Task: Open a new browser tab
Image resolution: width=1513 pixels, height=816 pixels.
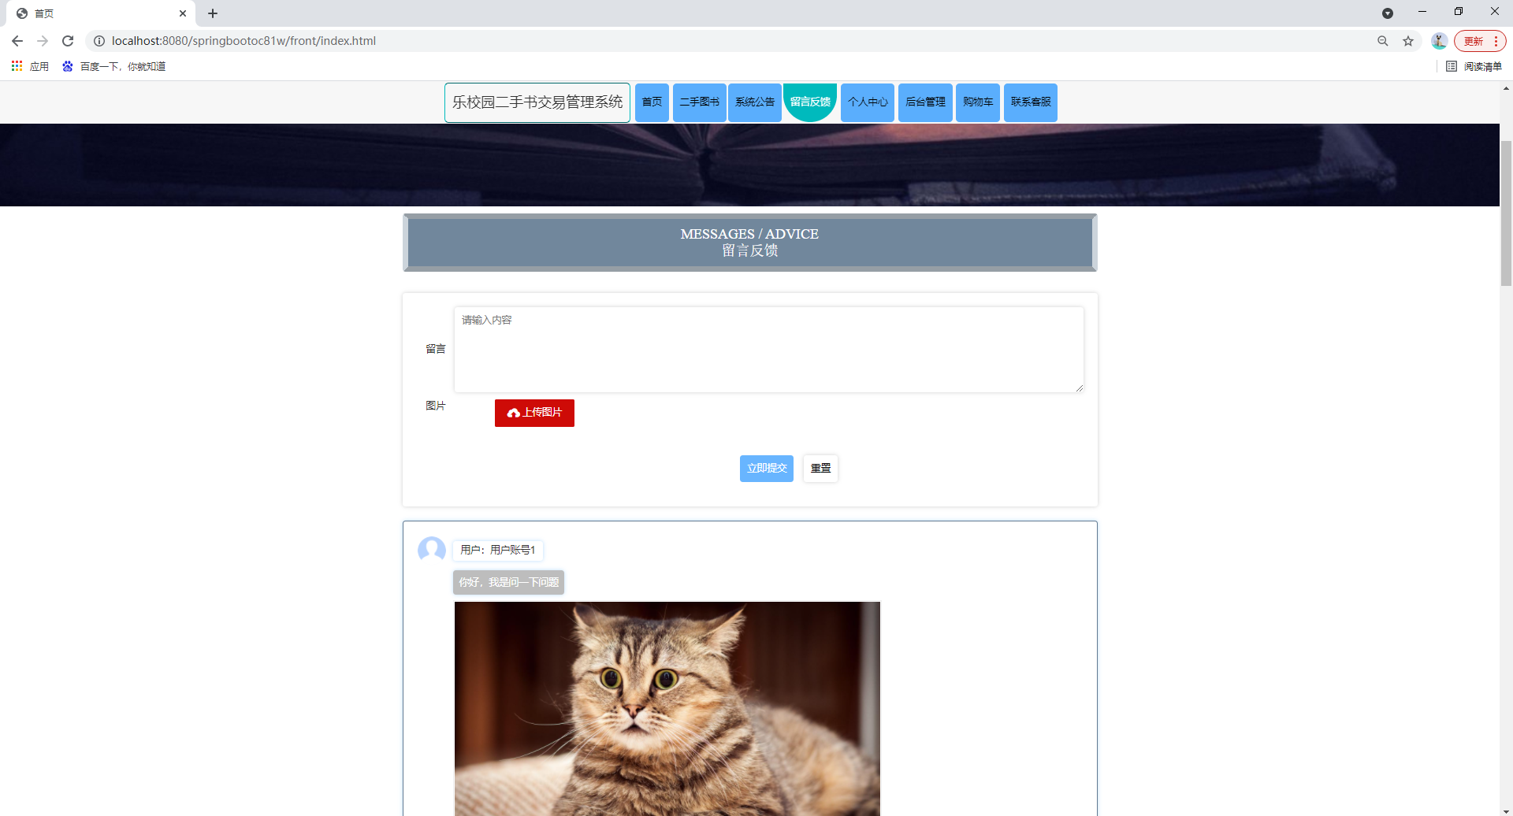Action: pos(213,13)
